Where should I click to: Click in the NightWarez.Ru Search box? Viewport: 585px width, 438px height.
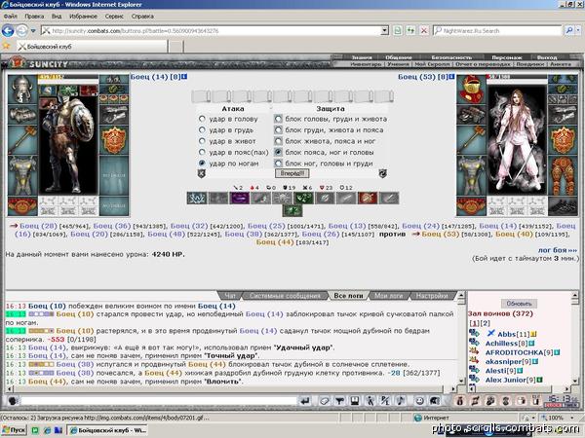coord(497,30)
